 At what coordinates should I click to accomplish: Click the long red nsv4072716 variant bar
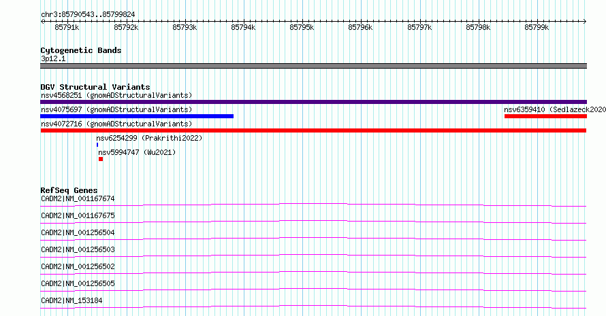tap(313, 130)
